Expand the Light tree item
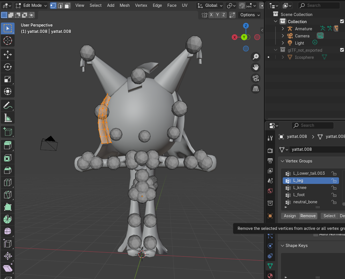This screenshot has height=279, width=345. point(283,43)
